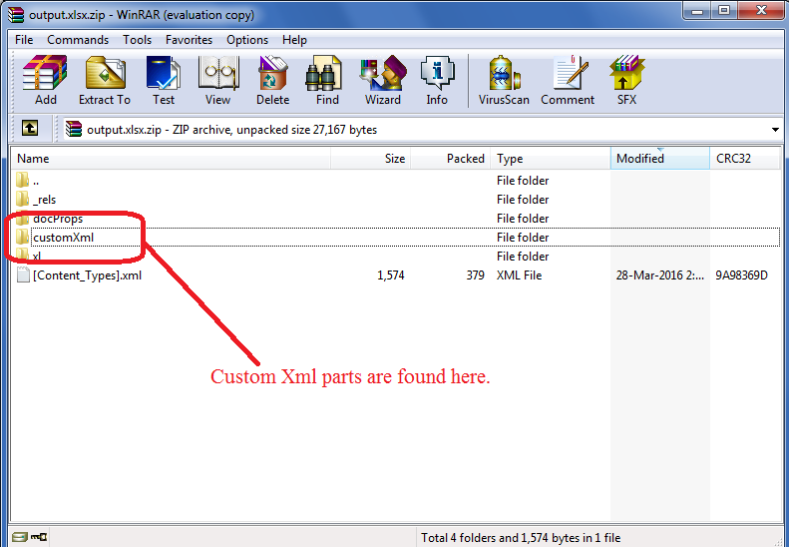This screenshot has height=547, width=789.
Task: Maximize the WinRAR window
Action: pos(723,11)
